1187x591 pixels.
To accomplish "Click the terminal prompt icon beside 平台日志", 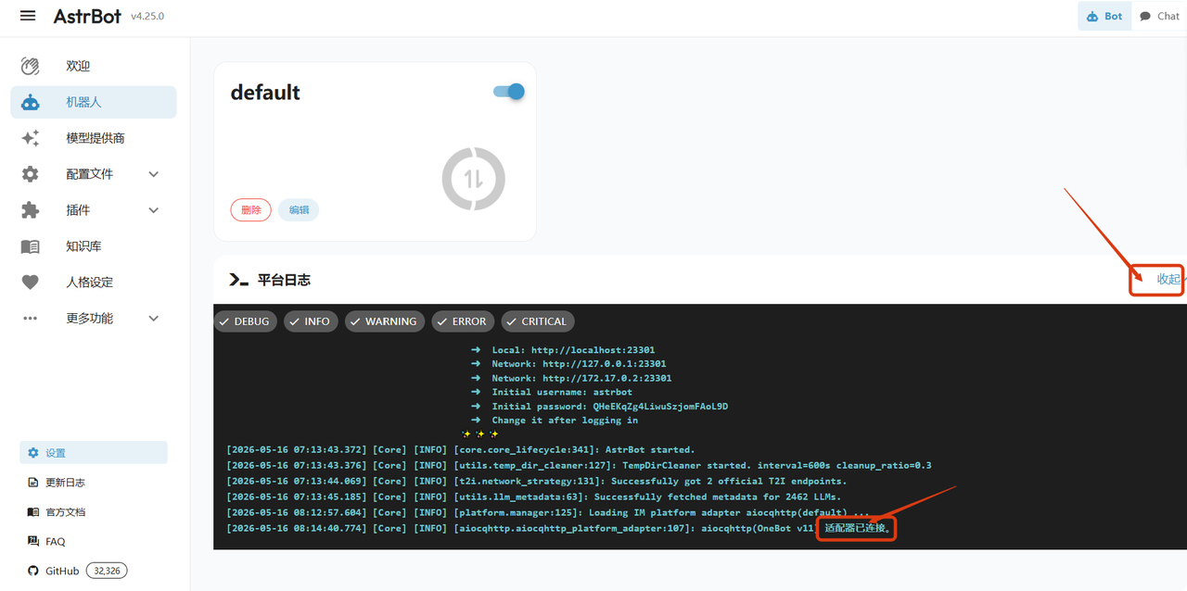I will [x=238, y=280].
